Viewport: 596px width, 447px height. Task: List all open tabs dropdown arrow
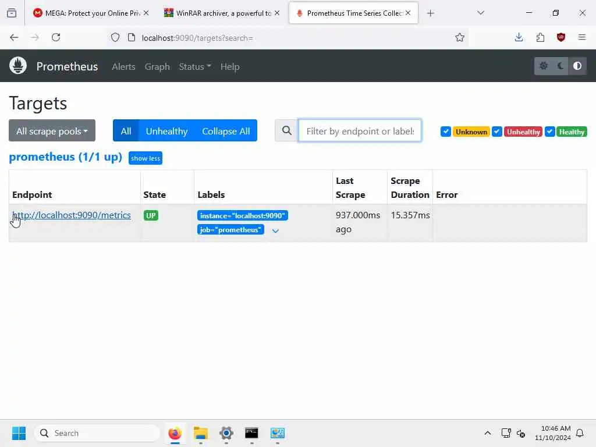(480, 13)
